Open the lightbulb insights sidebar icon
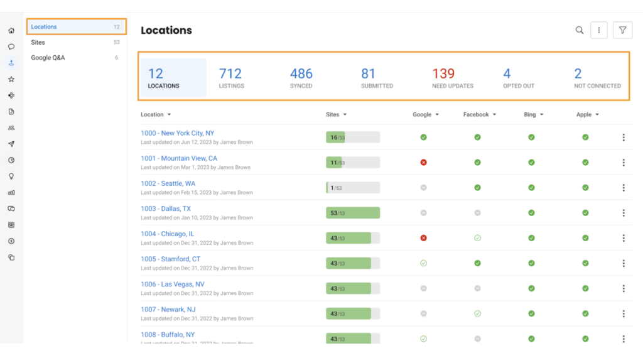The image size is (643, 358). (11, 176)
